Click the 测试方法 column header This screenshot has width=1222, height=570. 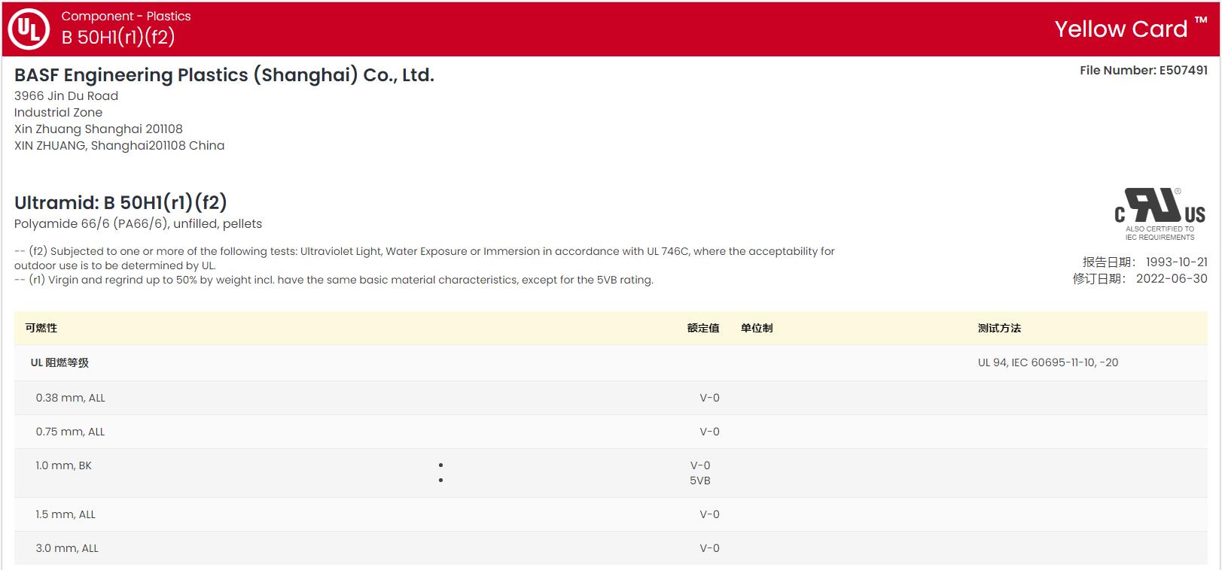pyautogui.click(x=999, y=328)
